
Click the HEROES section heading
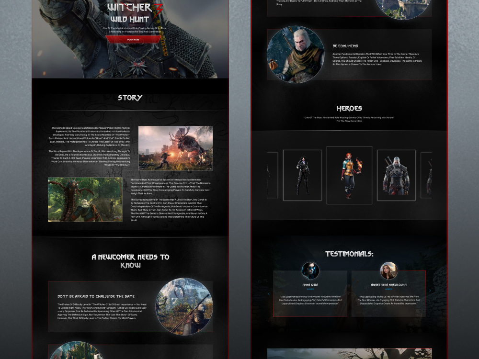(349, 108)
